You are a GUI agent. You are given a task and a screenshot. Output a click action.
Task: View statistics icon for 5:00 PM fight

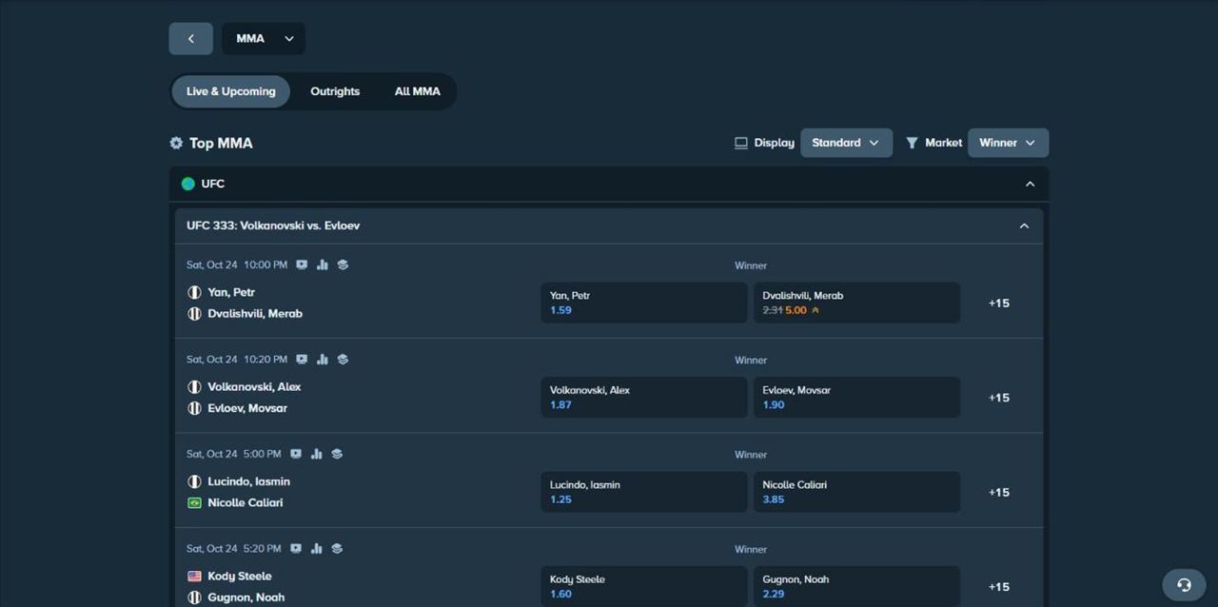(x=317, y=454)
